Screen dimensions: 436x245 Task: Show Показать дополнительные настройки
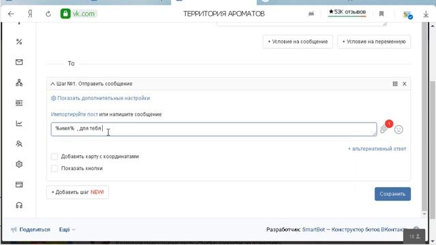tap(100, 98)
